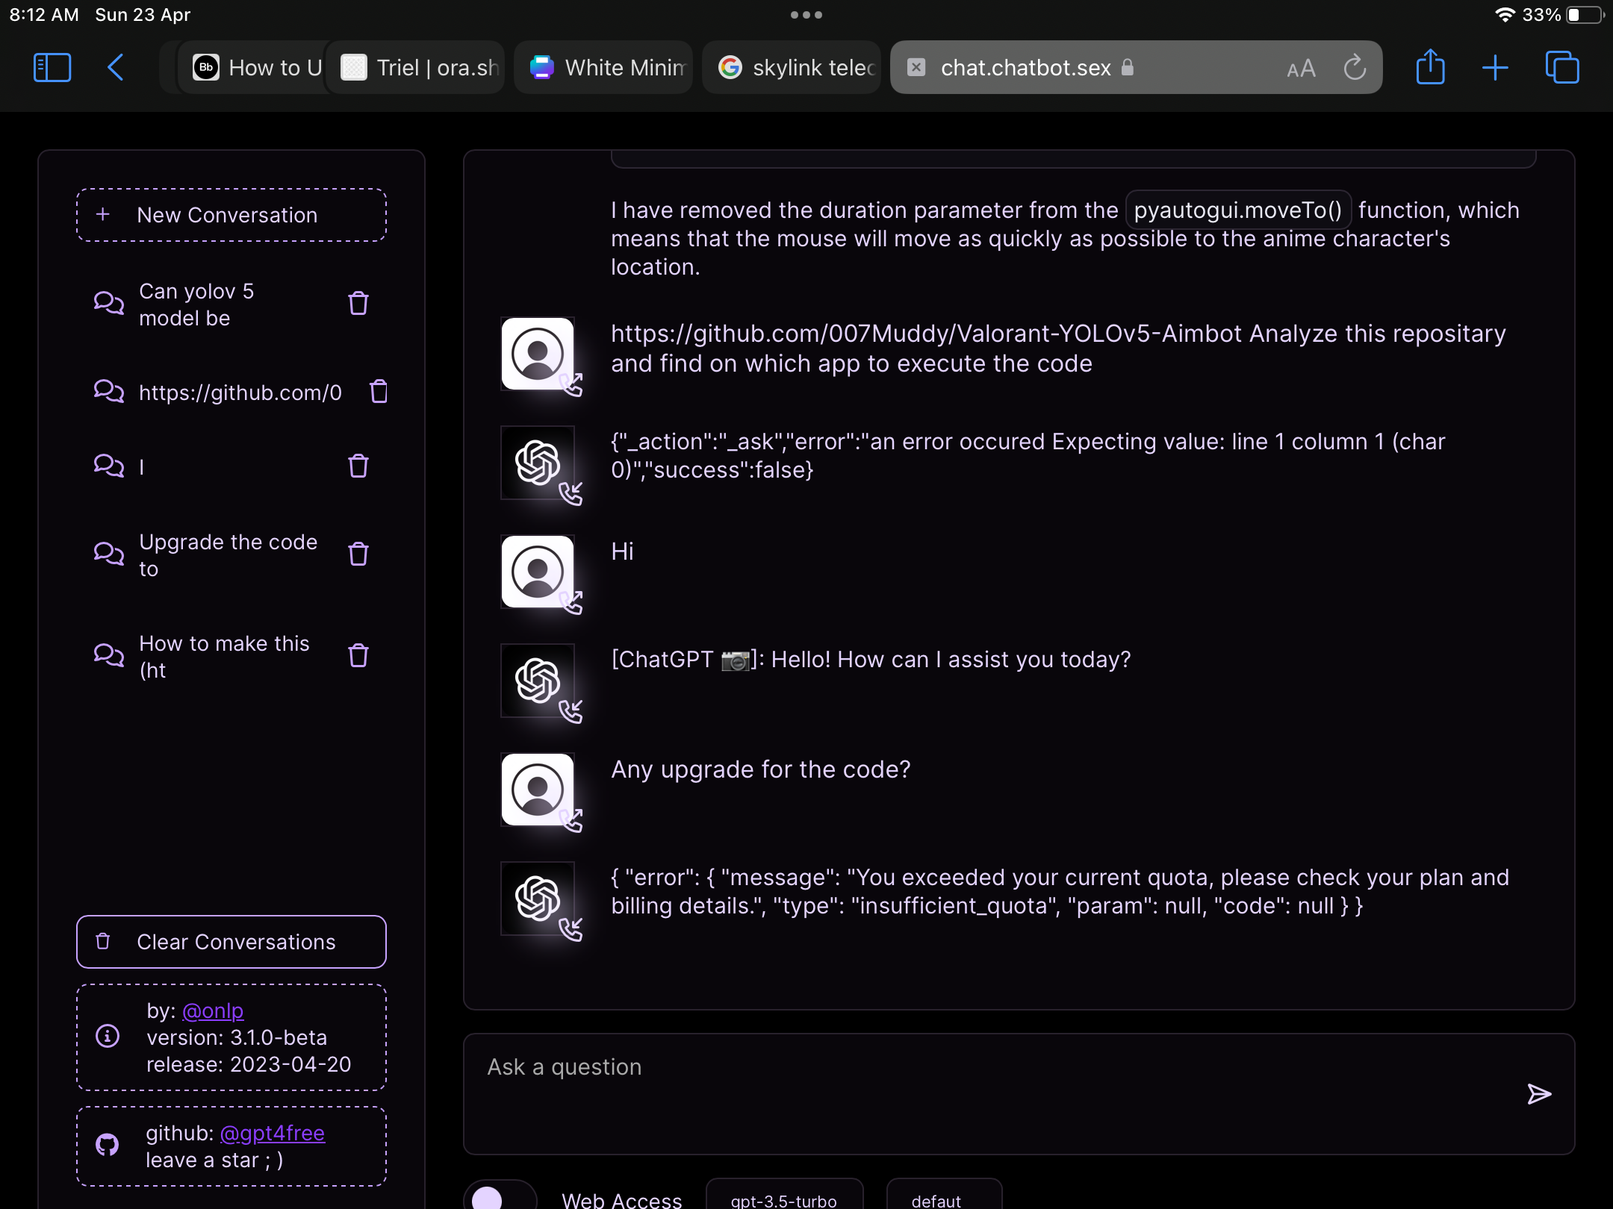Go back using the back arrow
1613x1209 pixels.
pyautogui.click(x=116, y=68)
